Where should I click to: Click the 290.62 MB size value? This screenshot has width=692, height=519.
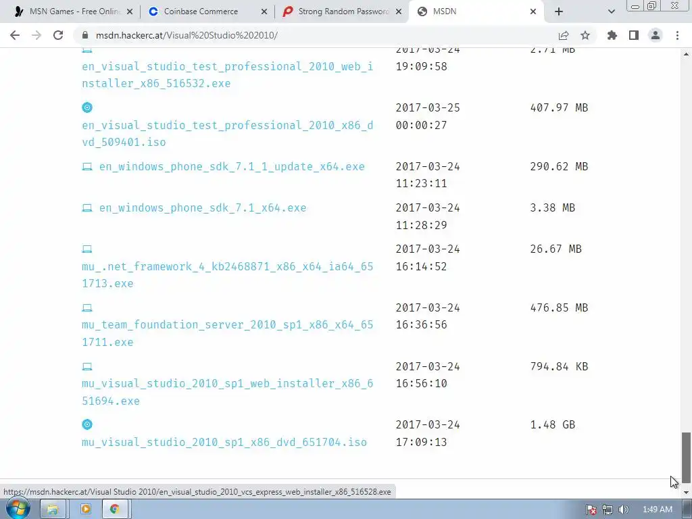(x=559, y=166)
